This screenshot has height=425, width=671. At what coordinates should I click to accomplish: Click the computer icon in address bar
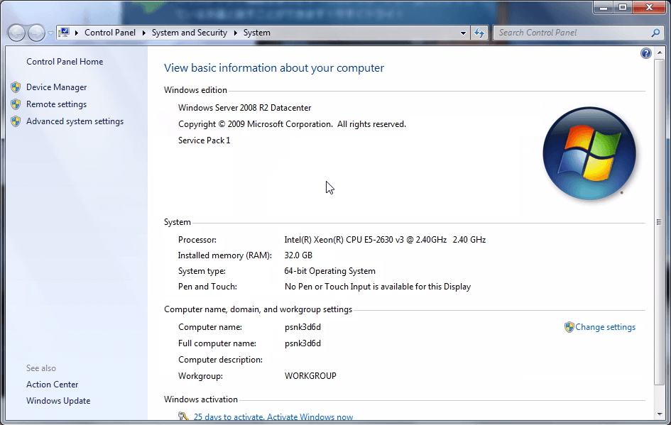pos(64,33)
